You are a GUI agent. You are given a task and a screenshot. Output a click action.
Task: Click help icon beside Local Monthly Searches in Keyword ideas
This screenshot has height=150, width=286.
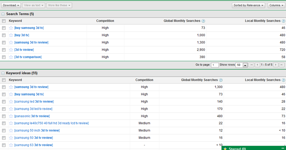click(x=283, y=80)
